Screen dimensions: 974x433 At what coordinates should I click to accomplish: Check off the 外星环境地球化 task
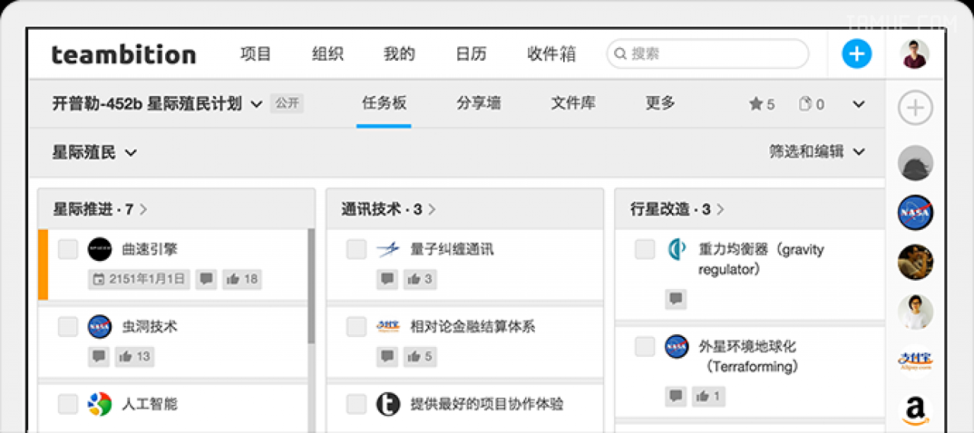pyautogui.click(x=645, y=346)
